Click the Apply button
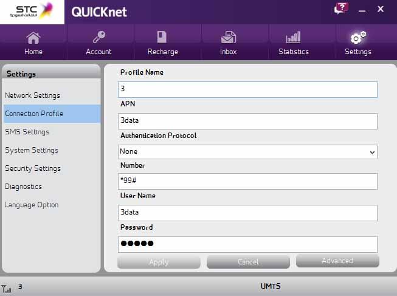The image size is (397, 296). [x=159, y=262]
